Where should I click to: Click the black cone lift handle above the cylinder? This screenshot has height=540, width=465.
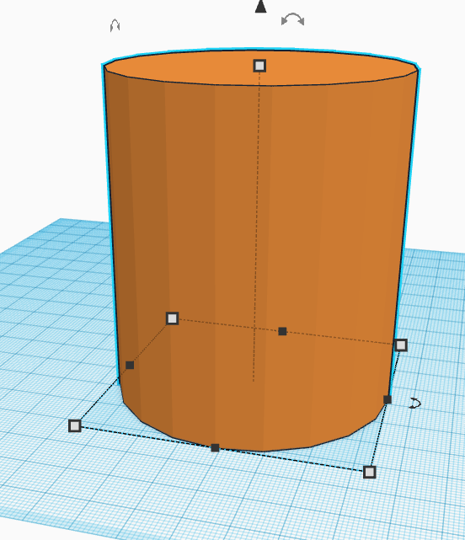click(x=261, y=6)
